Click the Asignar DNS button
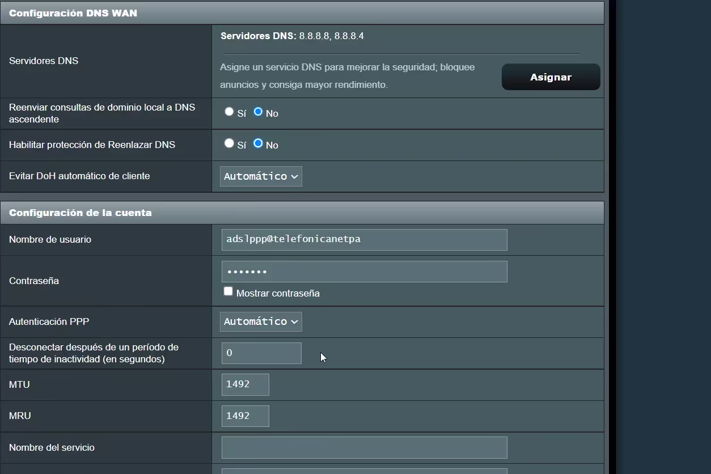This screenshot has height=474, width=711. 551,77
